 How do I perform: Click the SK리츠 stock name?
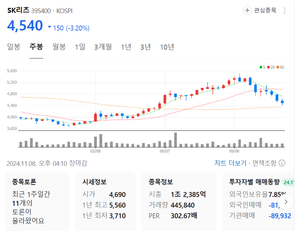[x=18, y=10]
